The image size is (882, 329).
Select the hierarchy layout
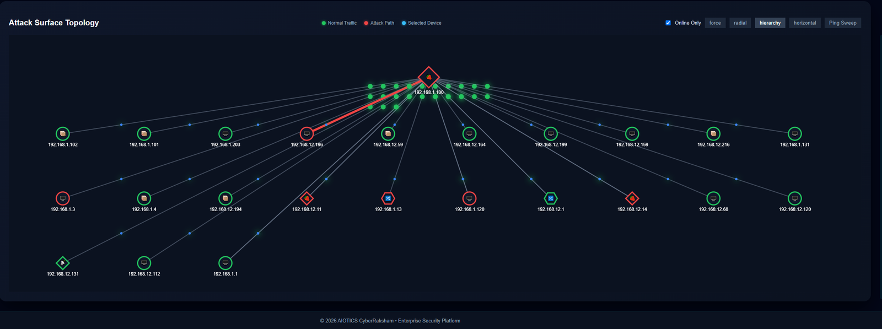770,23
